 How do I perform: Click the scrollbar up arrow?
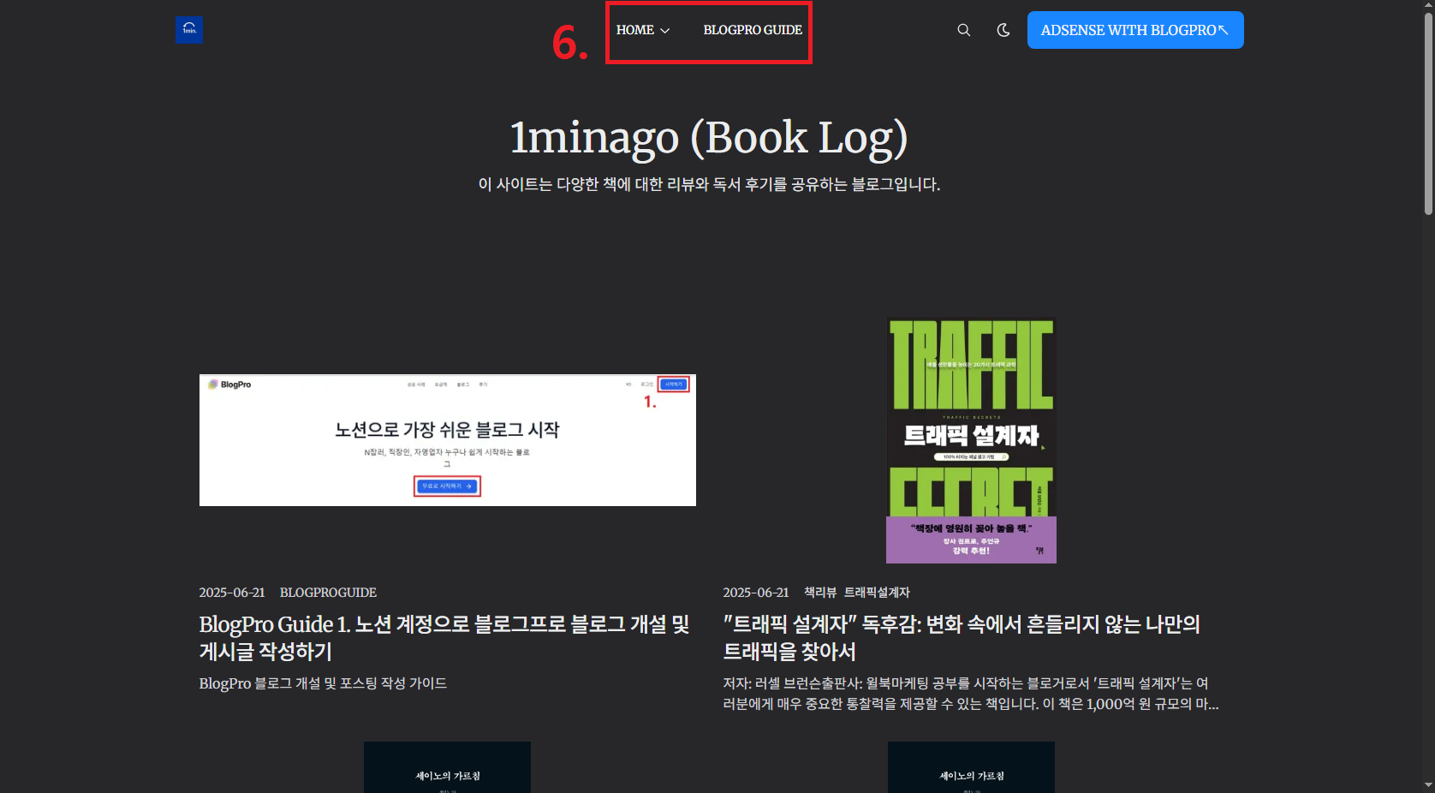tap(1428, 5)
